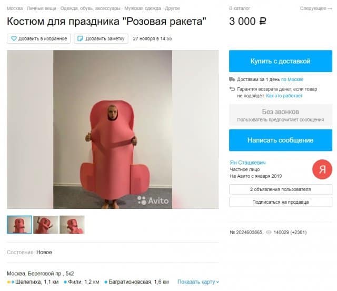Click the Avito watermark logo on photo
This screenshot has width=337, height=291.
tap(153, 201)
